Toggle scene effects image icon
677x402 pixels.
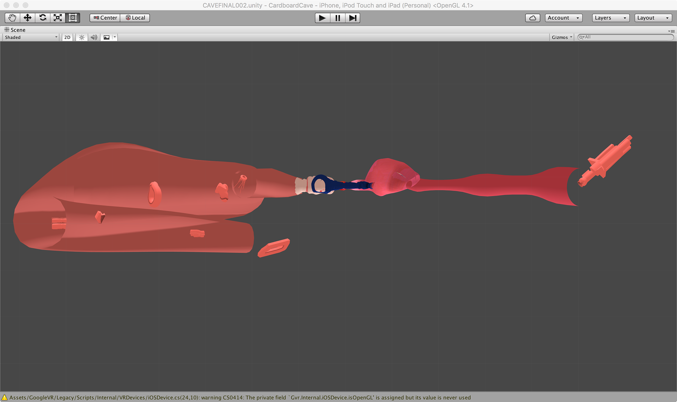click(106, 37)
